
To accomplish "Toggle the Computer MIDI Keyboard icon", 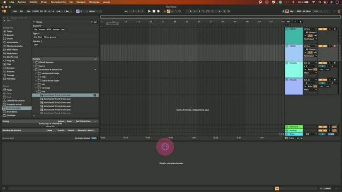I will pos(287,11).
